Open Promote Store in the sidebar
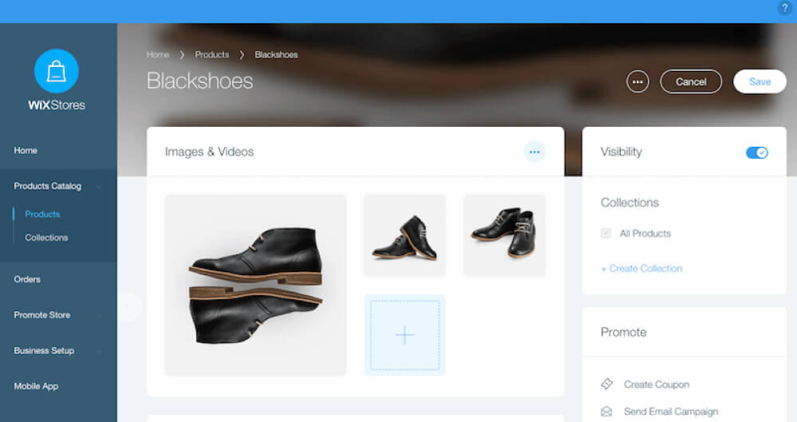 click(41, 315)
